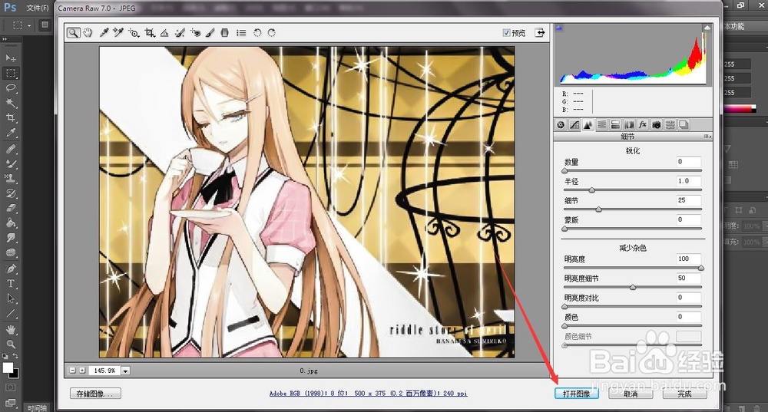The height and width of the screenshot is (412, 768).
Task: Switch to the HSL / Grayscale tab
Action: 601,125
